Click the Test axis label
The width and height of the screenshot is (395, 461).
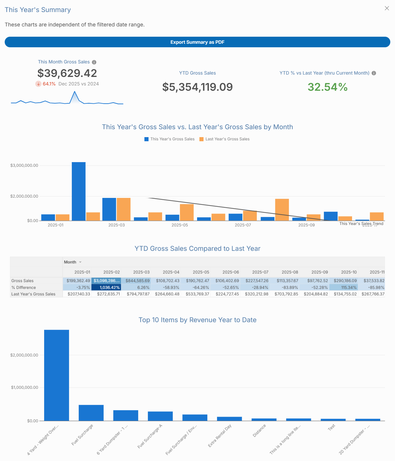pyautogui.click(x=331, y=428)
